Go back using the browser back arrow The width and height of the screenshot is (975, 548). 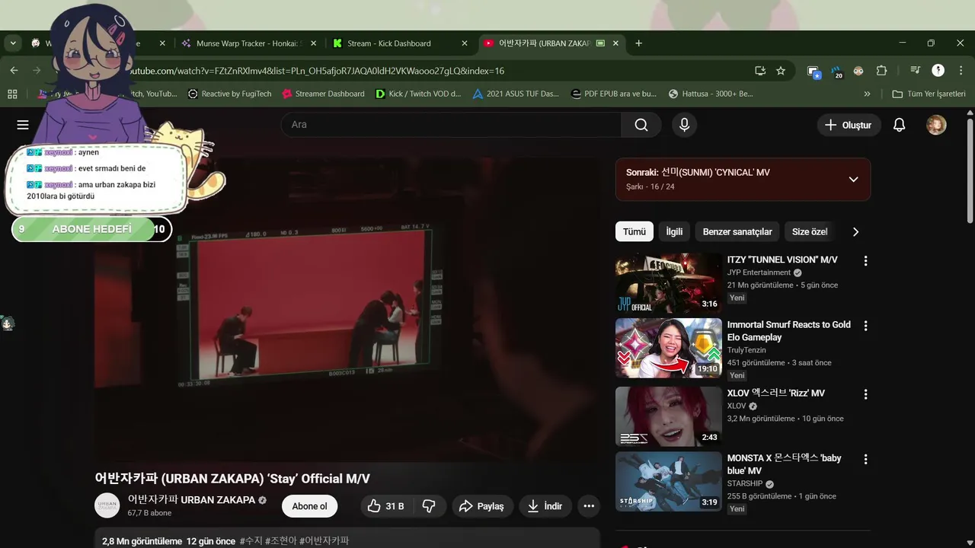click(14, 70)
